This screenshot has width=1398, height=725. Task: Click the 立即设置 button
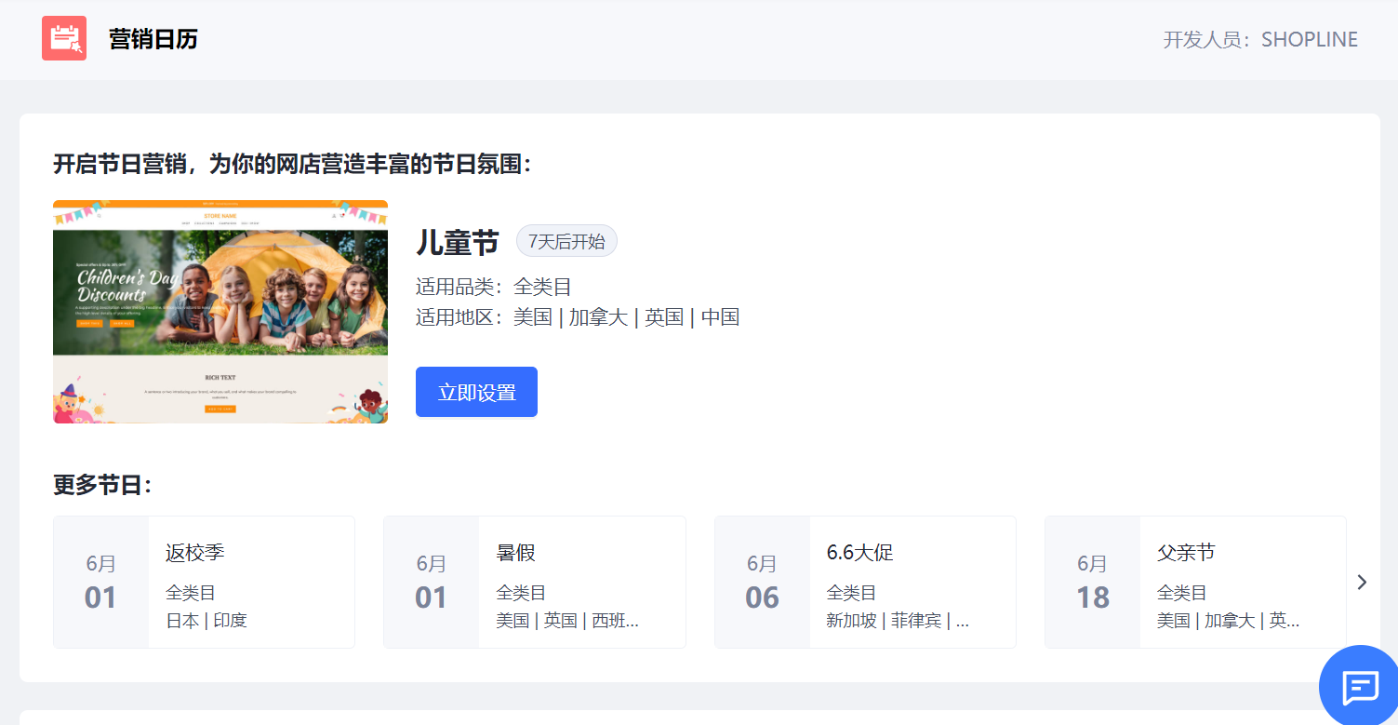click(x=476, y=392)
